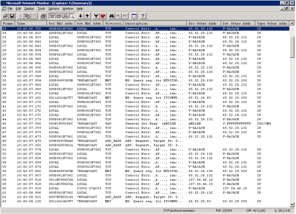Click the vertical scrollbar thumb

(x=292, y=47)
